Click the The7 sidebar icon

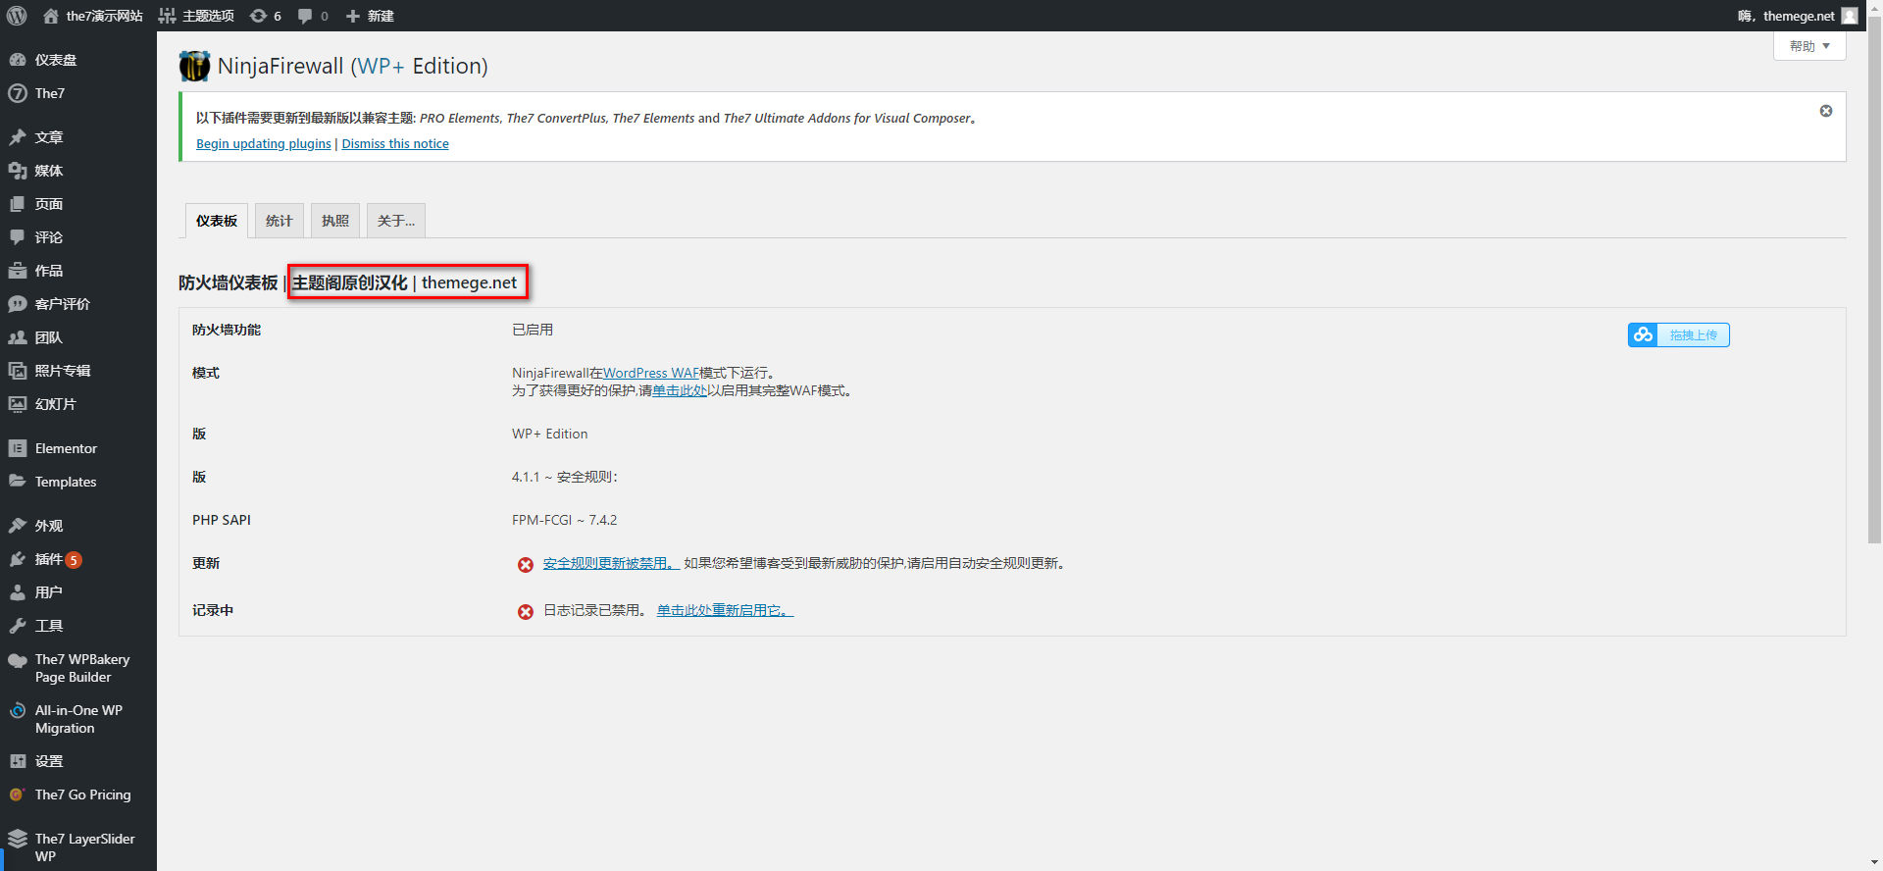[18, 93]
